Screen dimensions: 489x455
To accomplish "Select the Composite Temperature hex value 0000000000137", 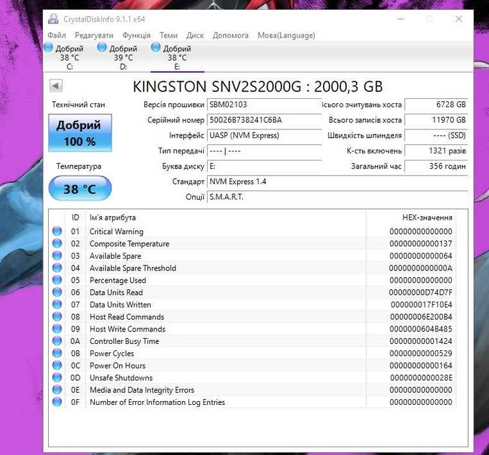I will pos(421,243).
